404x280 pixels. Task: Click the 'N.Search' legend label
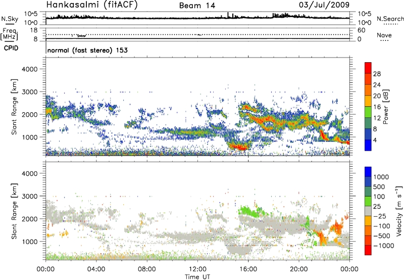click(390, 19)
